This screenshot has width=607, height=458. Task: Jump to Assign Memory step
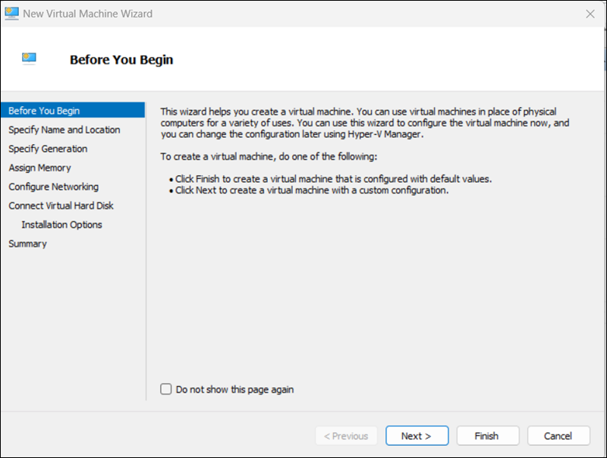pos(40,168)
